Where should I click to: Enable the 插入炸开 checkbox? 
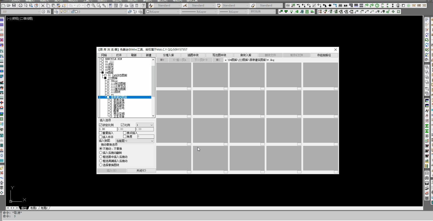point(101,137)
